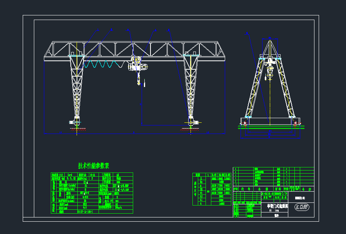This screenshot has height=234, width=346.
Task: Select the cyan festoon cable loops
Action: point(104,64)
